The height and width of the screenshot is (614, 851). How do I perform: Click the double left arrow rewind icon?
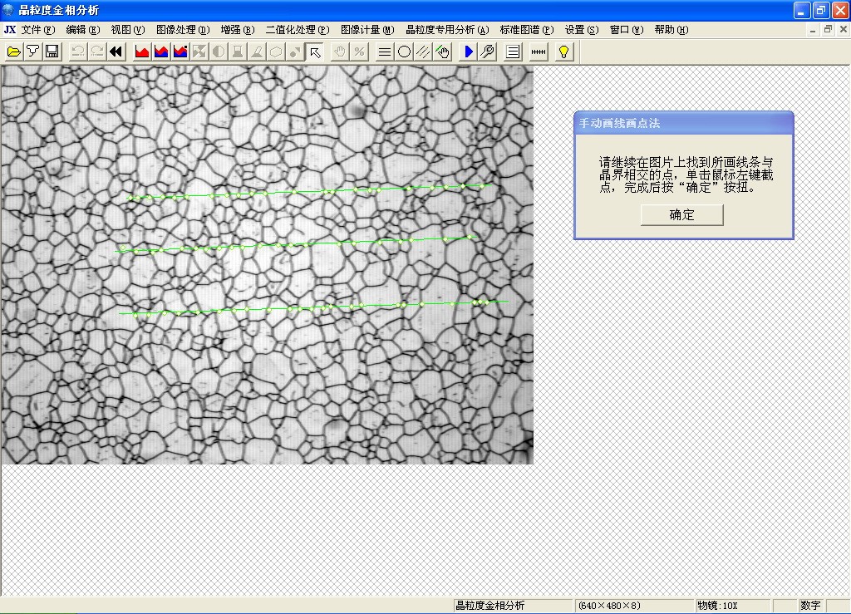[116, 52]
